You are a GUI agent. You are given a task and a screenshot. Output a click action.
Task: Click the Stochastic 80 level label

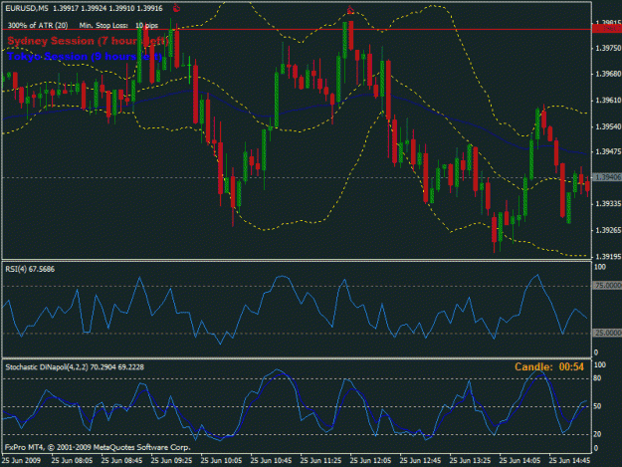[x=597, y=378]
